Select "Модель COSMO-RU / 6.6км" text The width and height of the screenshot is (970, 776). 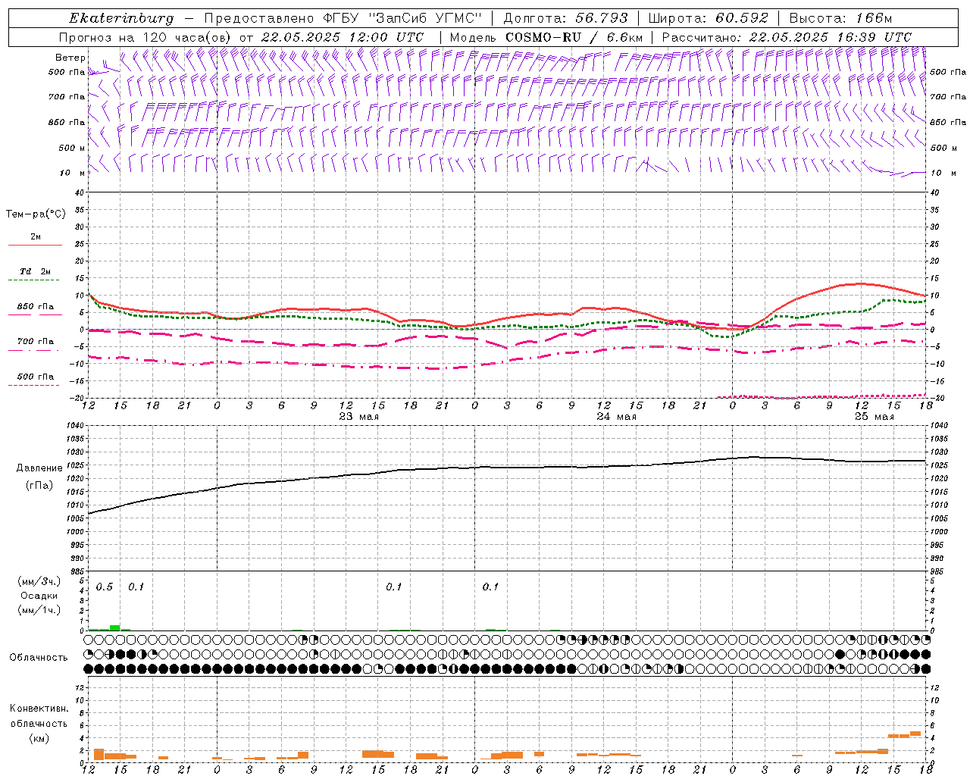546,37
